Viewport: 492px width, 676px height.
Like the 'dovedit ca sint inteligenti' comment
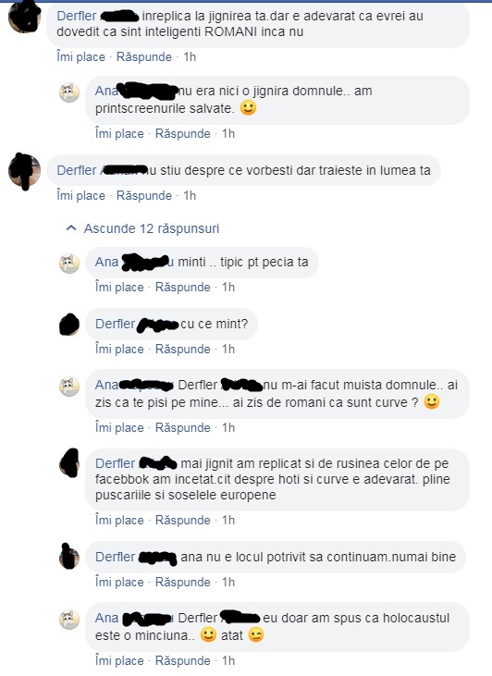[x=81, y=57]
